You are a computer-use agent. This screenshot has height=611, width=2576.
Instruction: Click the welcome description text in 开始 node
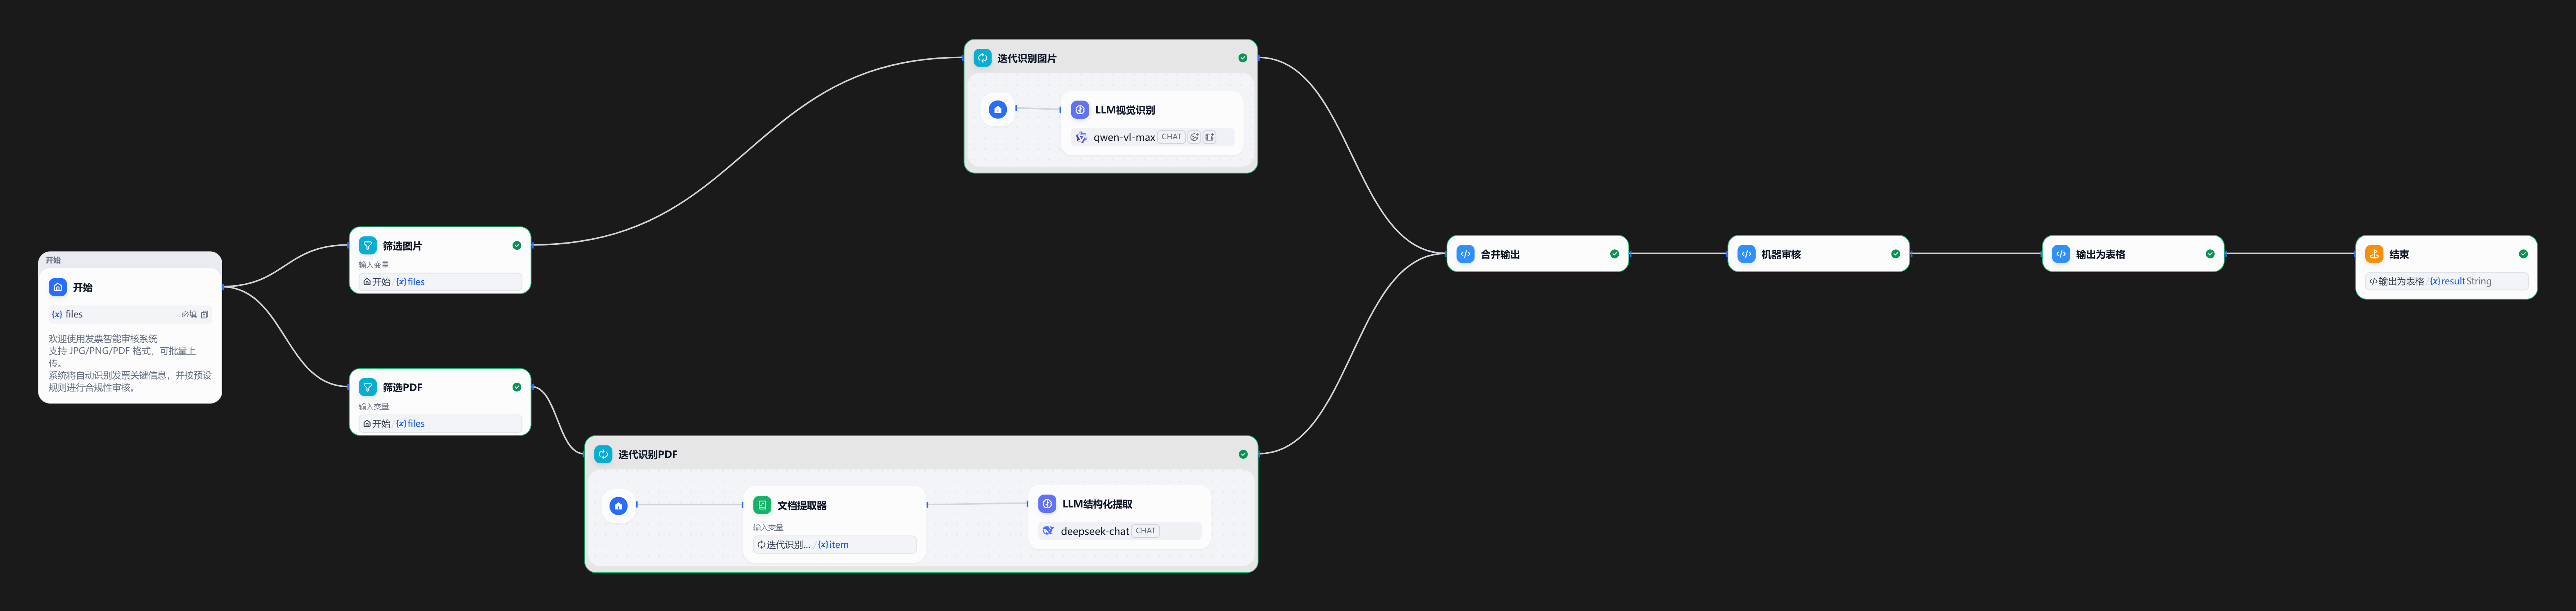coord(130,363)
